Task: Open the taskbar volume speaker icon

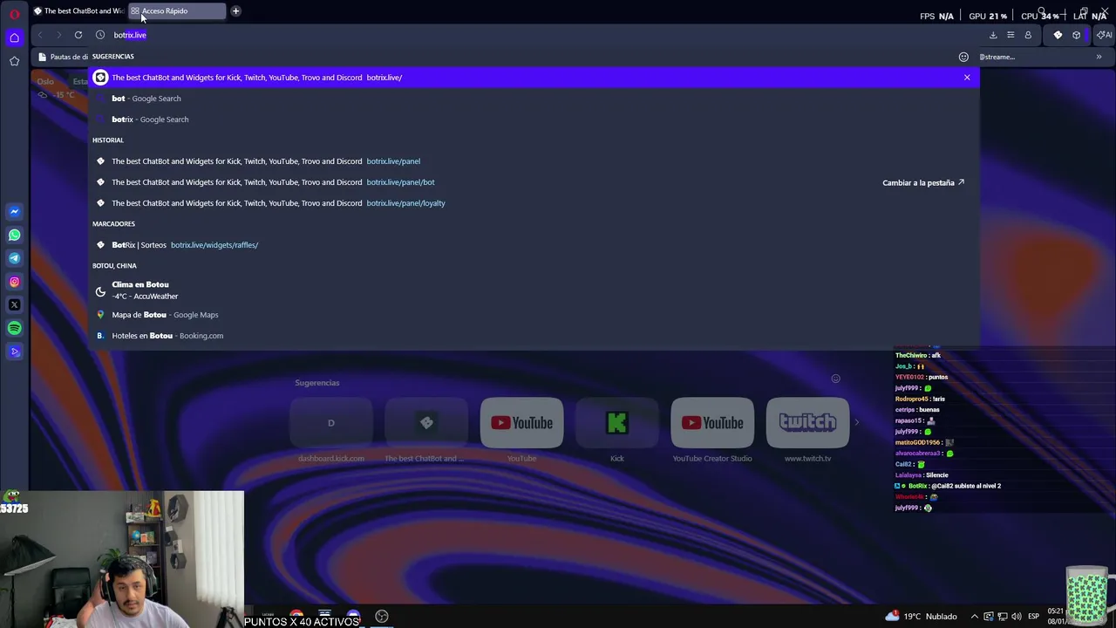Action: pos(1017,617)
